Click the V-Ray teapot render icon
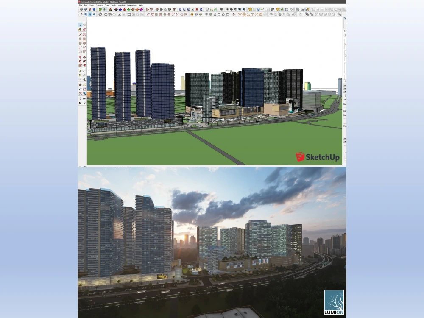 pyautogui.click(x=106, y=14)
